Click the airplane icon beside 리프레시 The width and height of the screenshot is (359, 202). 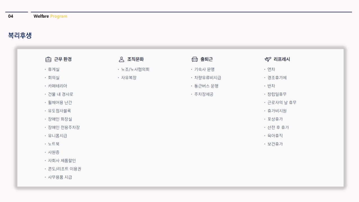tap(268, 59)
